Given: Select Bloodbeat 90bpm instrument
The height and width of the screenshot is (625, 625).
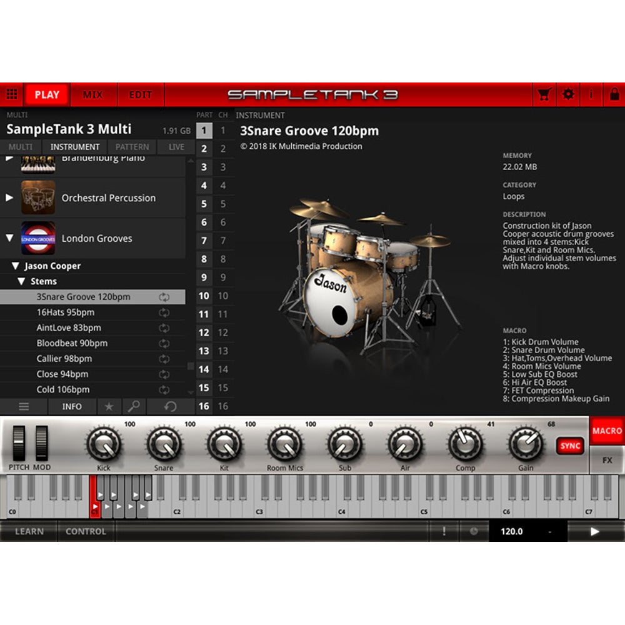Looking at the screenshot, I should tap(92, 344).
